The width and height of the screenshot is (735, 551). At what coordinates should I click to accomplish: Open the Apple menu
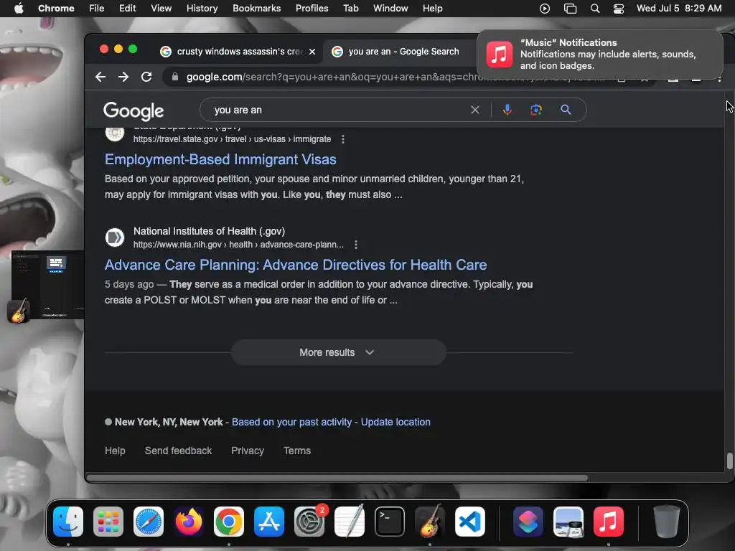19,8
